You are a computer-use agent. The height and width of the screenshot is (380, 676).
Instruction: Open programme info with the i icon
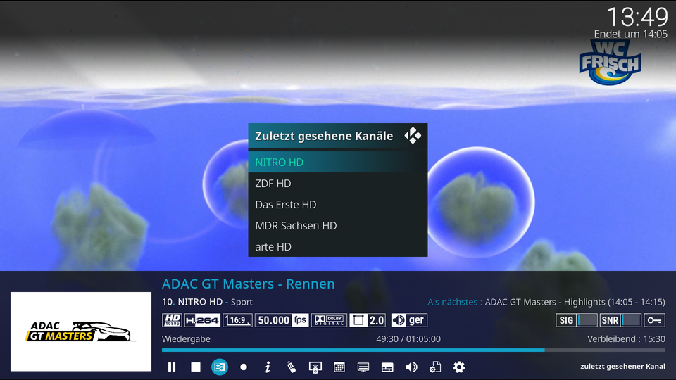coord(268,367)
